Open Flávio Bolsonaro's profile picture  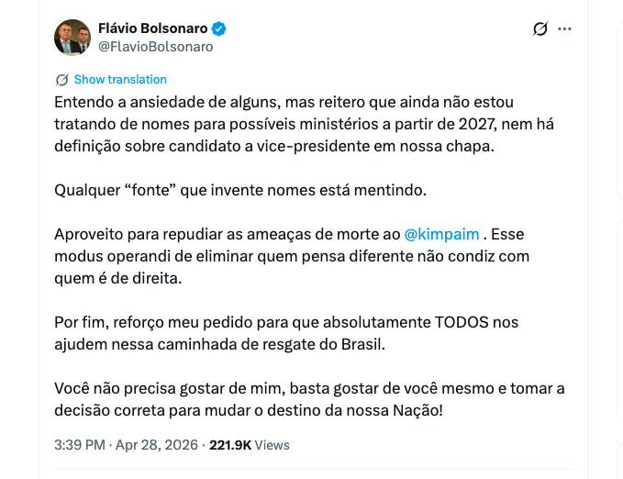pos(72,38)
